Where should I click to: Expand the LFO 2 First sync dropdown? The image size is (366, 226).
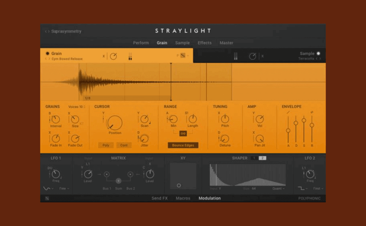pyautogui.click(x=318, y=189)
